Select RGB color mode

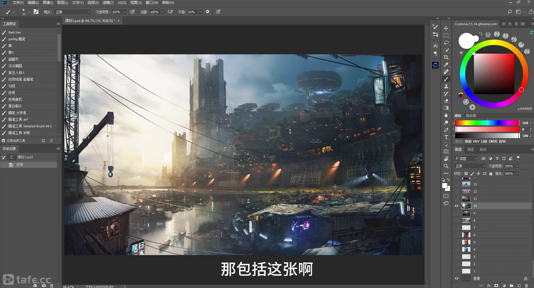pos(468,141)
